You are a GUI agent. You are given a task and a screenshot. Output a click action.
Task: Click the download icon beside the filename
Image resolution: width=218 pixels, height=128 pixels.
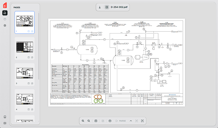pos(100,7)
